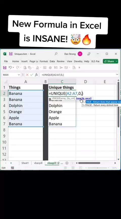Switch to the Sheet1 tab
This screenshot has height=219, width=121.
(25, 163)
